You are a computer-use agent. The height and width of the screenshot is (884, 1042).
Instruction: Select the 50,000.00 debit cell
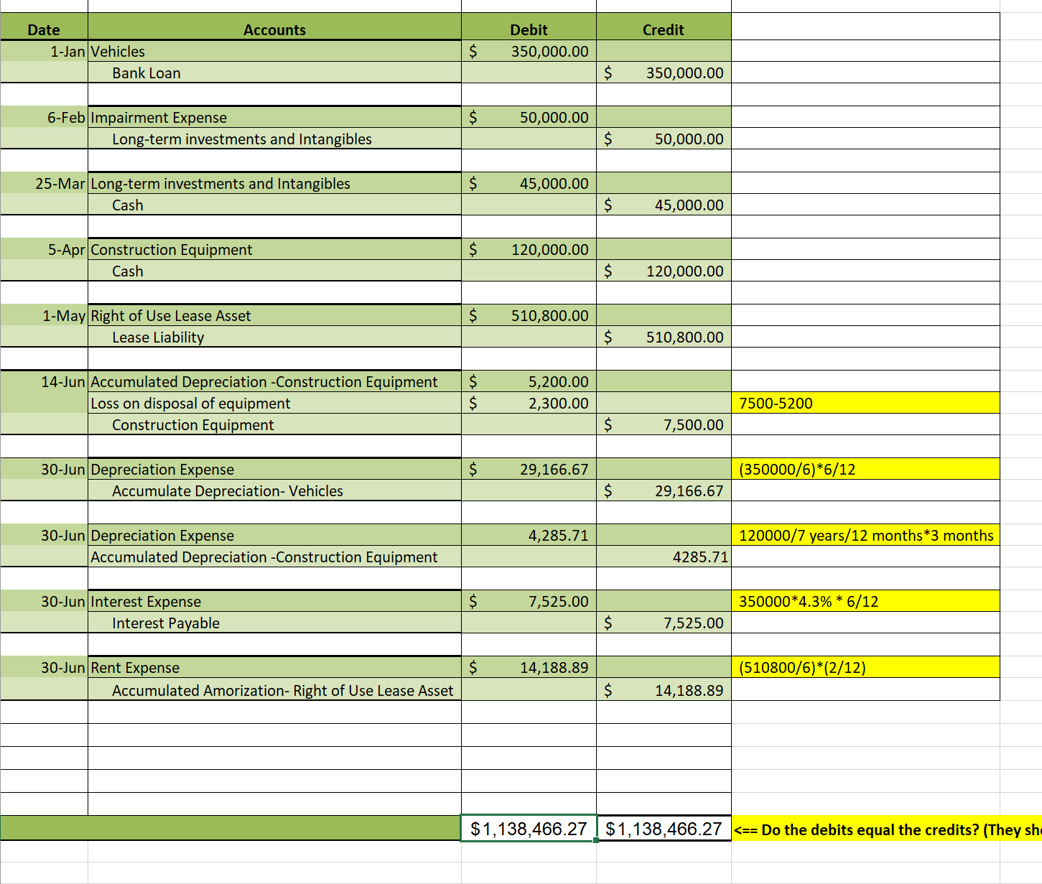(529, 117)
